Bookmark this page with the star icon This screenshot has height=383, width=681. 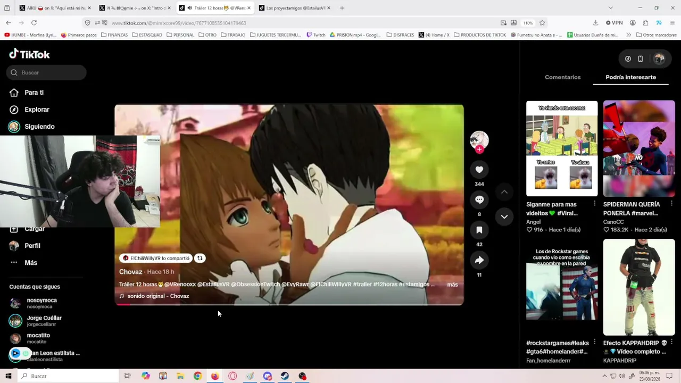[542, 23]
